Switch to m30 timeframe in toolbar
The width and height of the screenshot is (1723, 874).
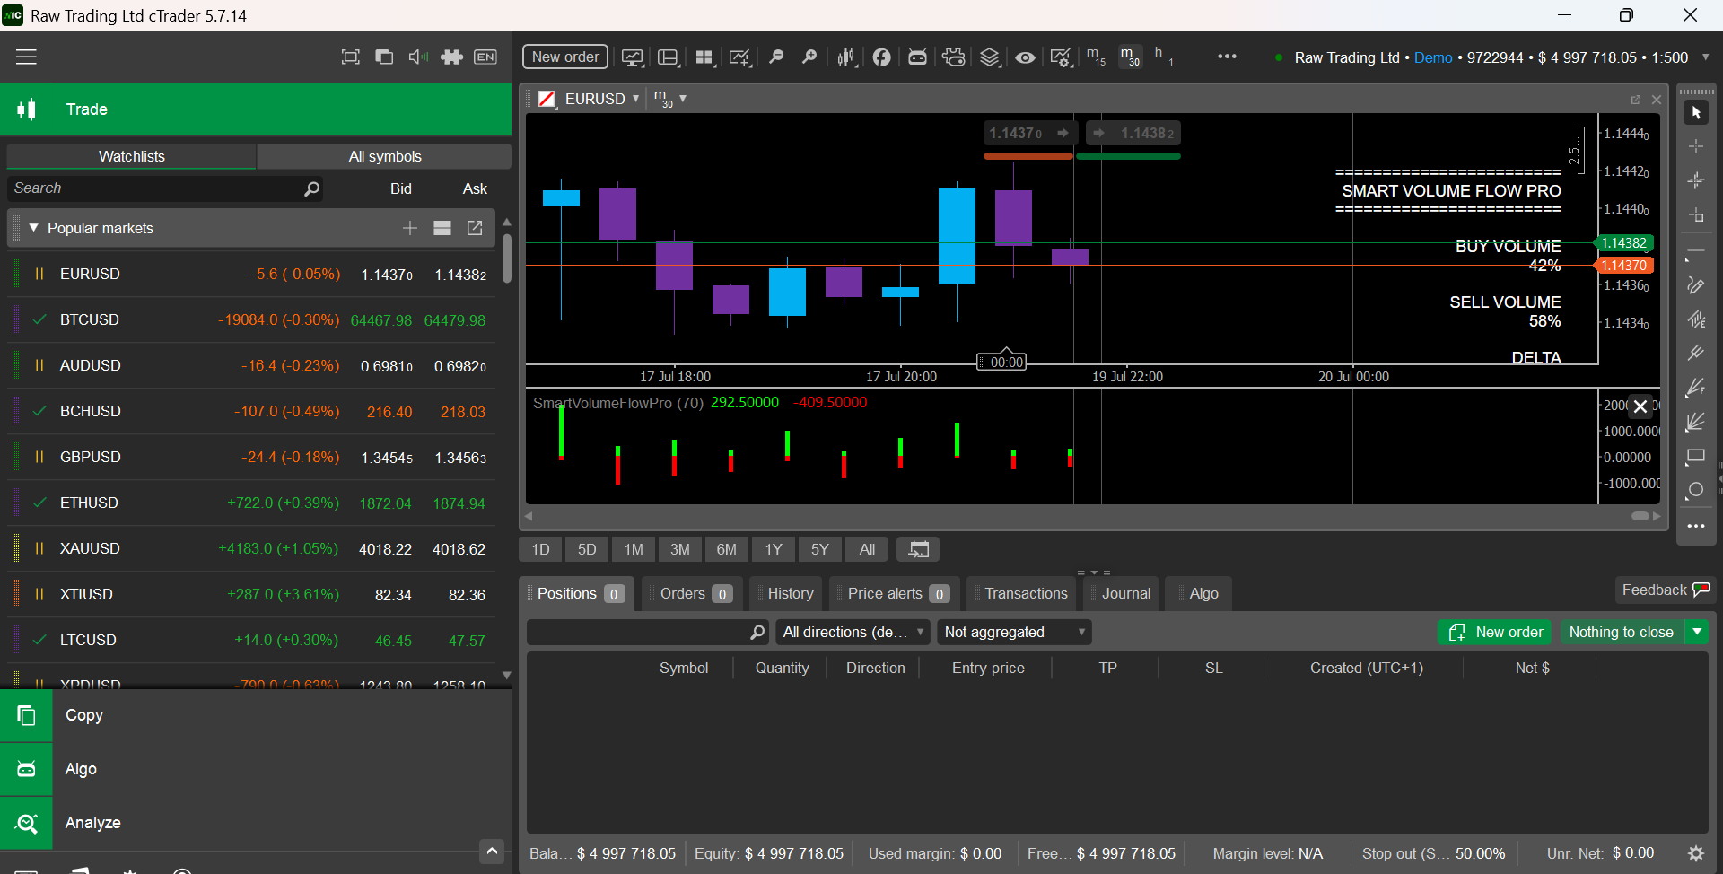click(1130, 57)
